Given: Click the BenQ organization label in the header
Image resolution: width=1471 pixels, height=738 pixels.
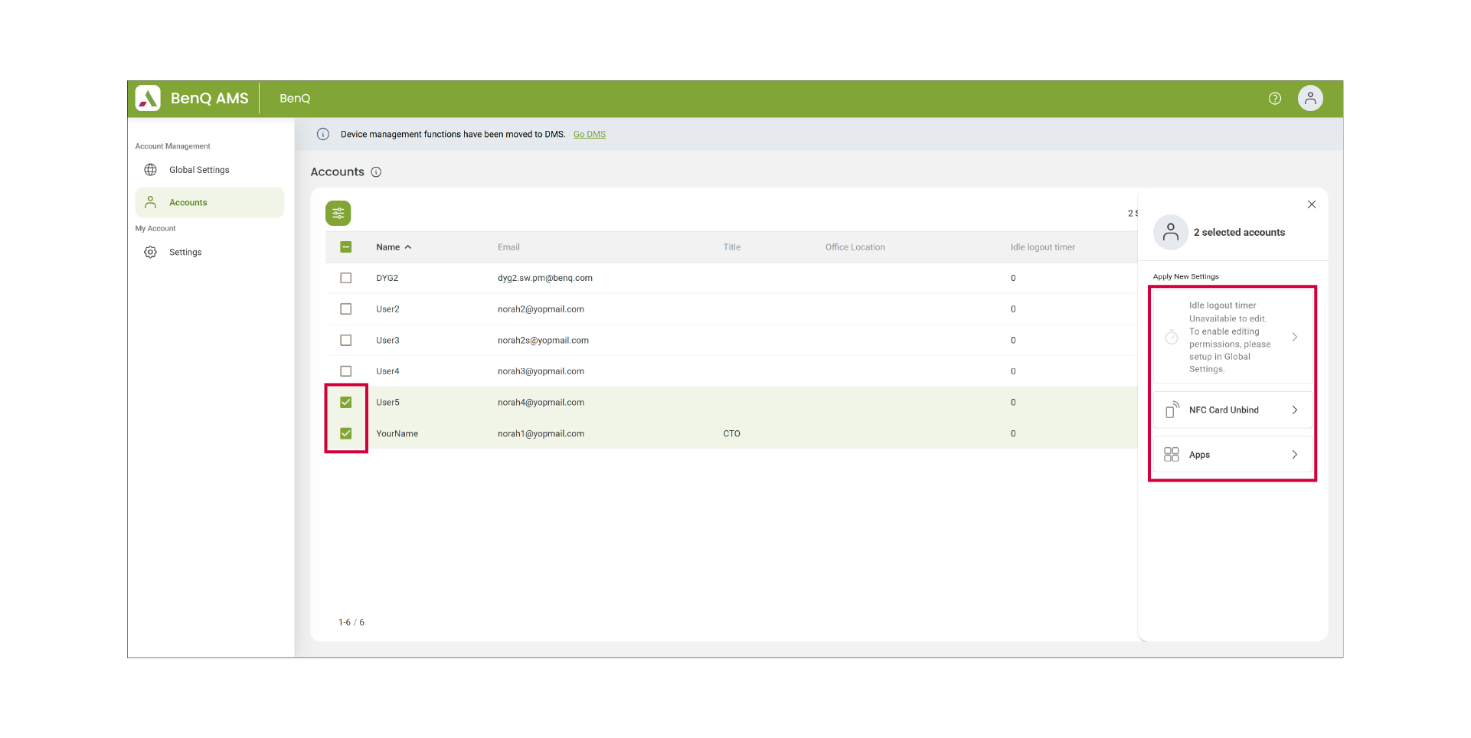Looking at the screenshot, I should point(295,99).
